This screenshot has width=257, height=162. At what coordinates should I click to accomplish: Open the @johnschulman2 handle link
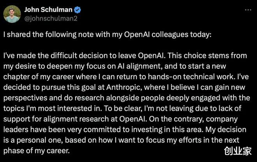(x=51, y=19)
